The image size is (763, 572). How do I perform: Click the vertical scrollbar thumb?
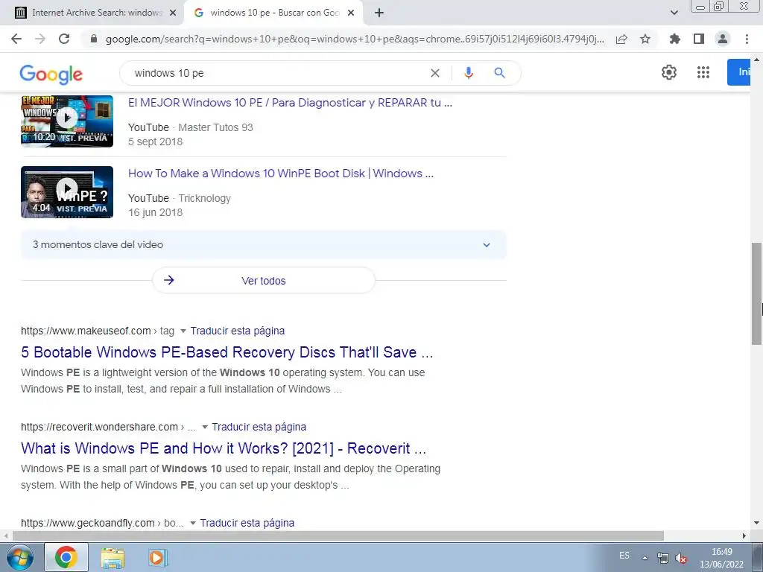pos(757,293)
